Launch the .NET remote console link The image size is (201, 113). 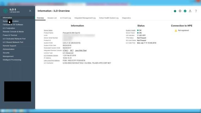point(72,51)
